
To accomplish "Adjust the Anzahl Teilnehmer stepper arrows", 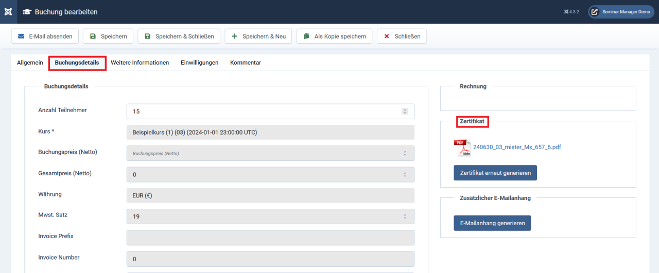I will click(x=405, y=112).
